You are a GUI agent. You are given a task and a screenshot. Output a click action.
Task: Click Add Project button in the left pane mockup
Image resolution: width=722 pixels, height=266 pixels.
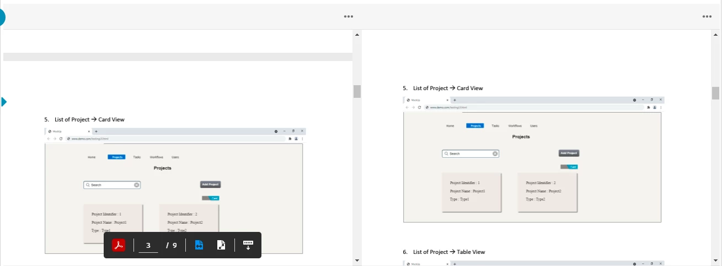pyautogui.click(x=210, y=185)
